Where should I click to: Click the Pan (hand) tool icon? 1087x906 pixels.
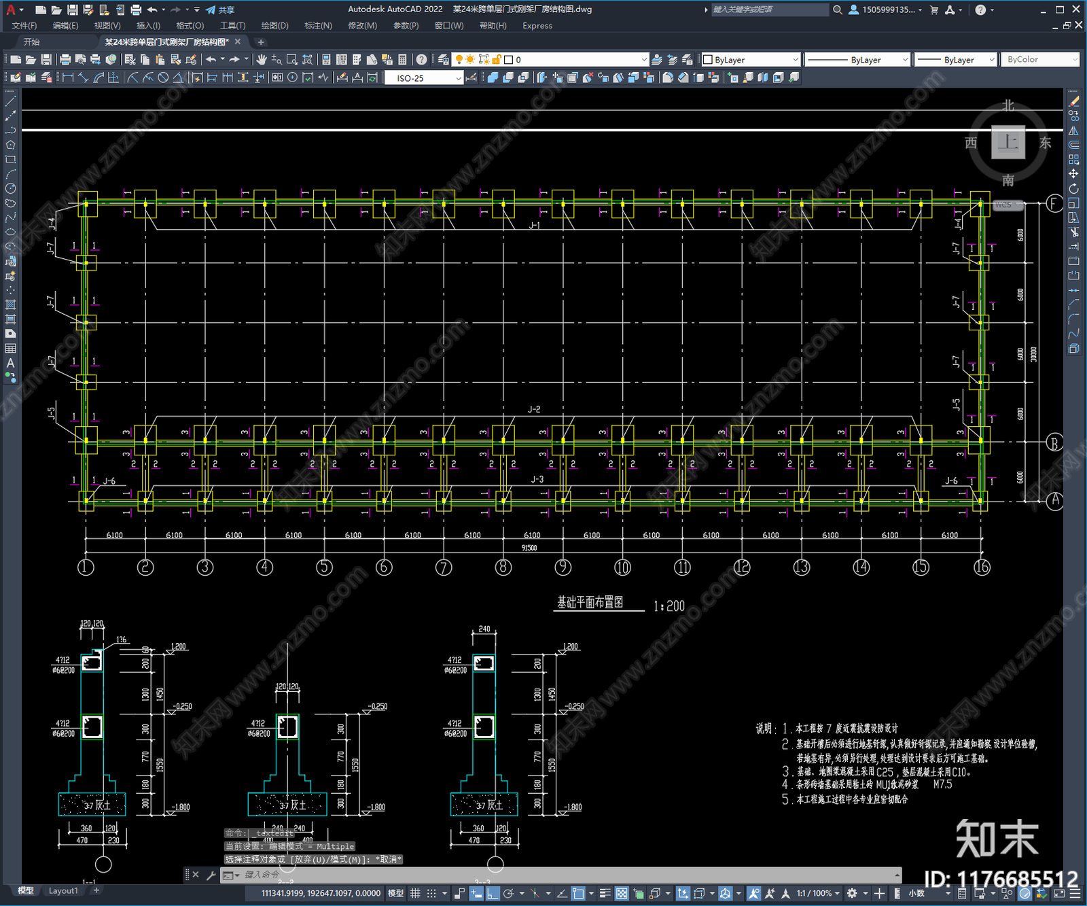click(262, 60)
